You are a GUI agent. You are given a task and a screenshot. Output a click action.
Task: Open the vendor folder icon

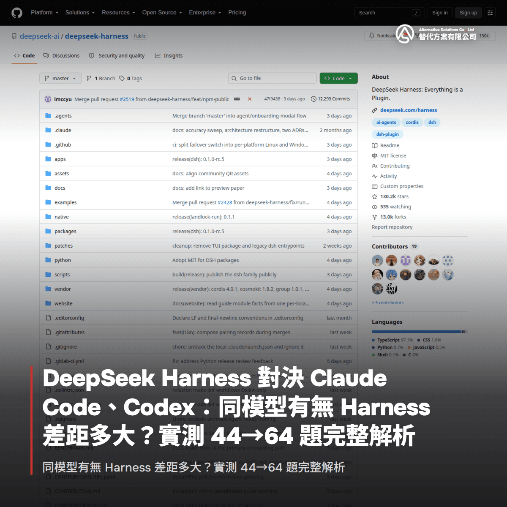(x=48, y=289)
